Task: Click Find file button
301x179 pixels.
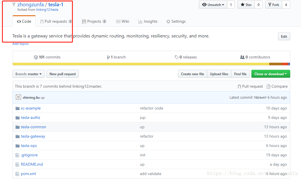Action: 240,74
